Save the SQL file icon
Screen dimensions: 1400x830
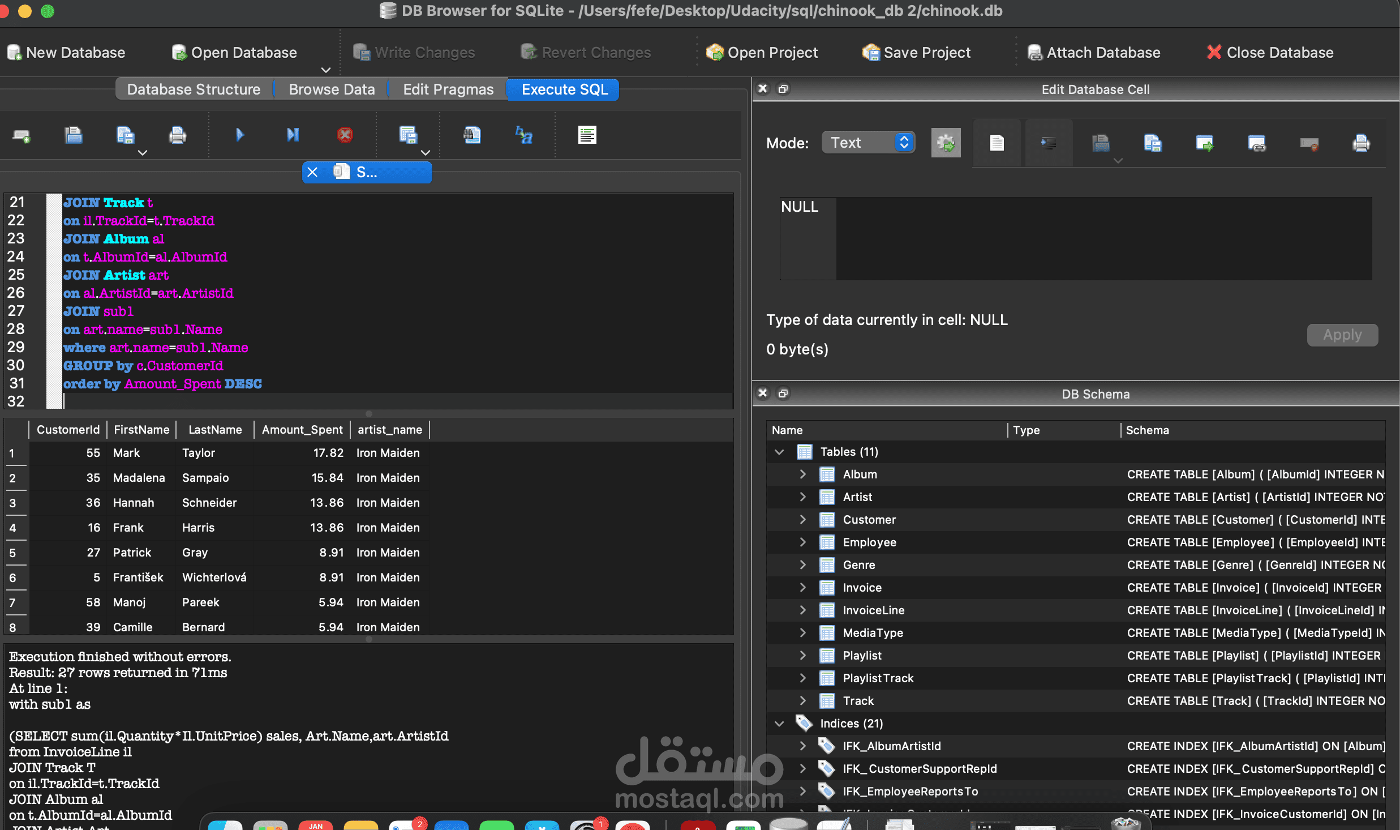pyautogui.click(x=125, y=135)
